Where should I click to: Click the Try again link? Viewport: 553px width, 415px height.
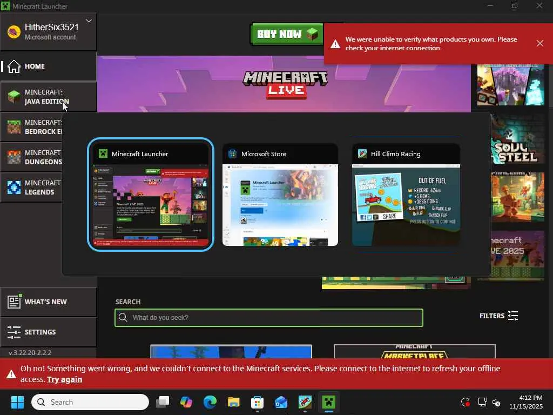[x=65, y=380]
